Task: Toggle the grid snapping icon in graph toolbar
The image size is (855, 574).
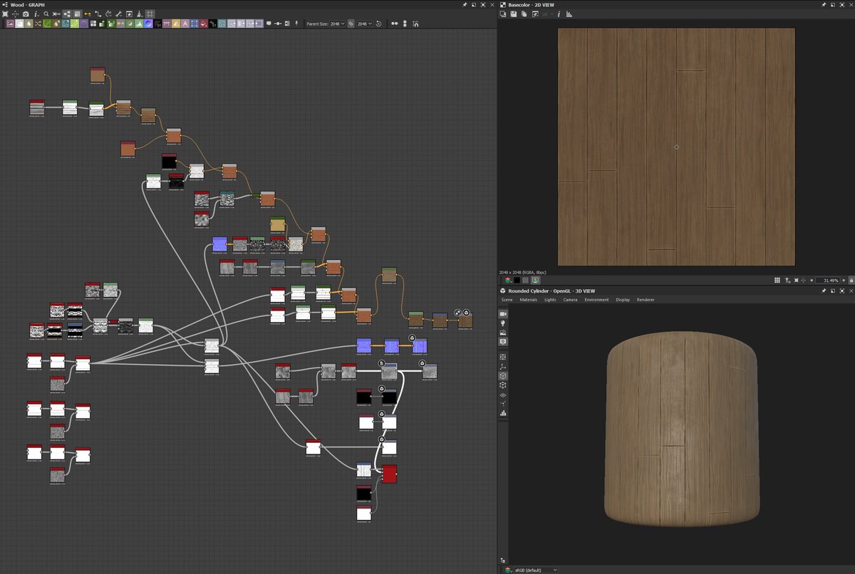Action: point(150,14)
